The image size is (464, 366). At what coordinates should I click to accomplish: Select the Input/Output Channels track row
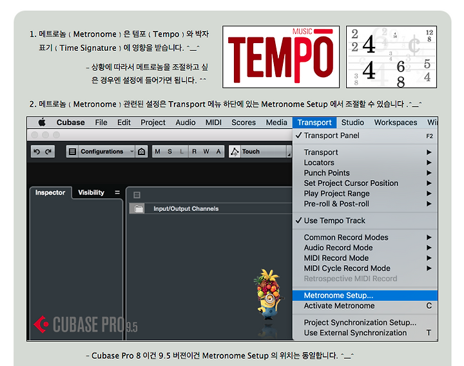pos(211,208)
